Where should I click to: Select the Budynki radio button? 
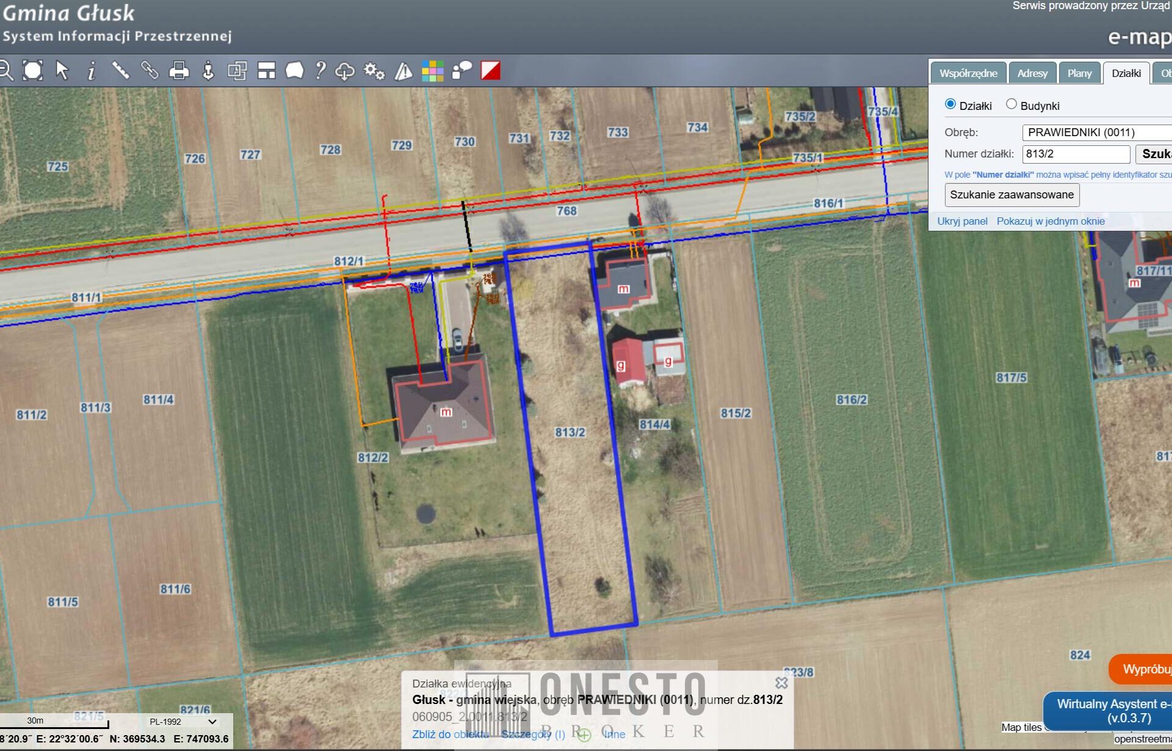pos(1011,104)
